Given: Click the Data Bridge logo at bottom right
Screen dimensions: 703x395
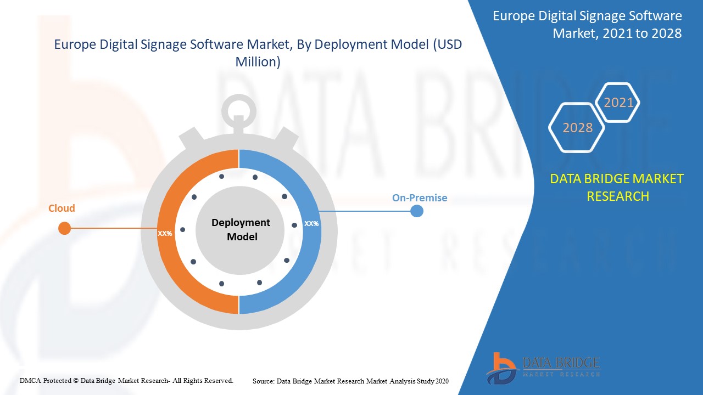Looking at the screenshot, I should [544, 365].
